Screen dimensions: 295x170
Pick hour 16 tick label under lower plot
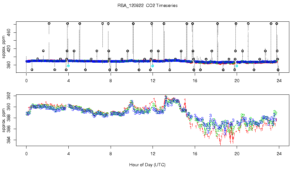click(x=195, y=154)
